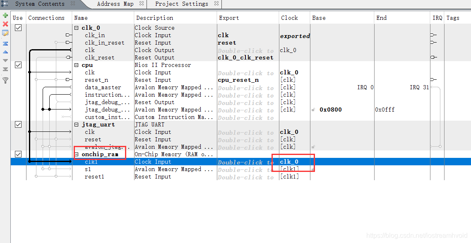The width and height of the screenshot is (471, 243).
Task: Click the green plus Add component icon
Action: coord(5,15)
